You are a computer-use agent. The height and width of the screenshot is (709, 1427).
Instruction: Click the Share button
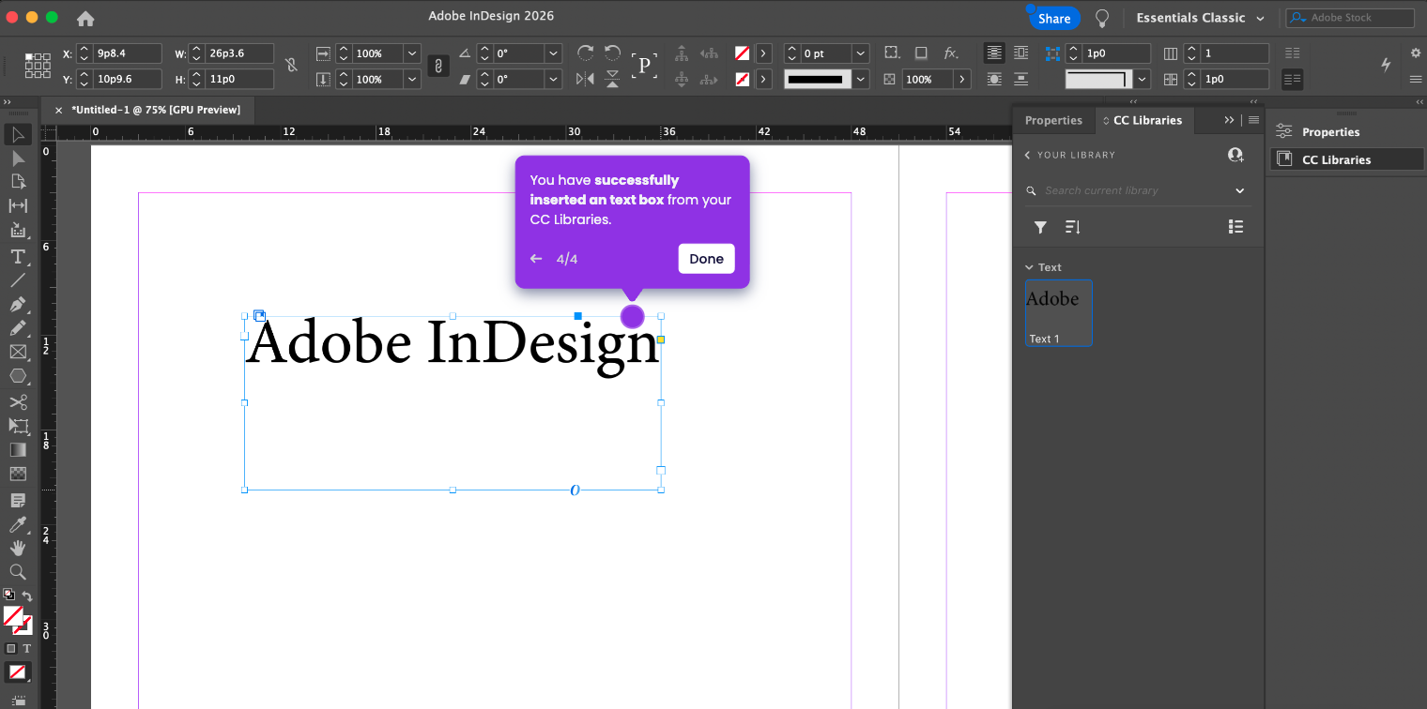pyautogui.click(x=1054, y=18)
